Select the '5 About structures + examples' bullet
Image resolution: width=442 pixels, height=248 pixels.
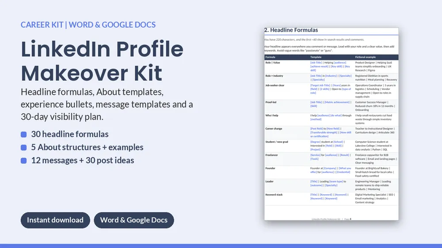coord(87,147)
